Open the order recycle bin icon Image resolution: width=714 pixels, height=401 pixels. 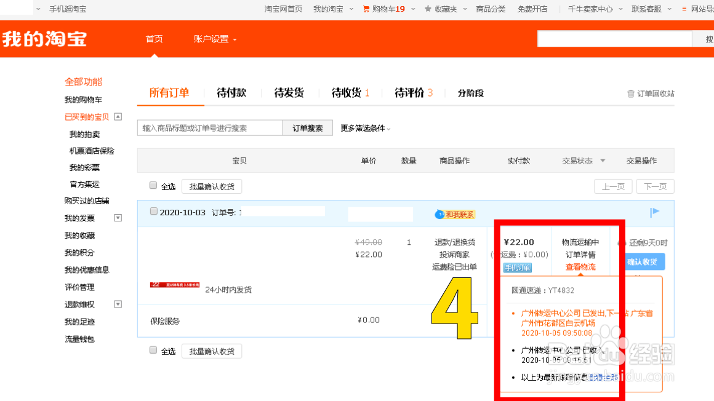pyautogui.click(x=631, y=93)
